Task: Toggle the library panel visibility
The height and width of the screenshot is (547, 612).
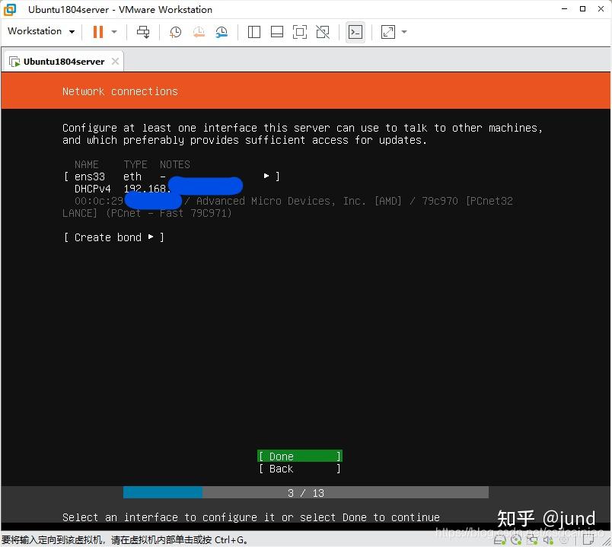Action: coord(253,31)
